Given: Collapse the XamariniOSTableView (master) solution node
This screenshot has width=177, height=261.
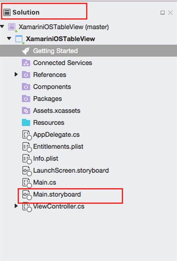Looking at the screenshot, I should (x=2, y=27).
